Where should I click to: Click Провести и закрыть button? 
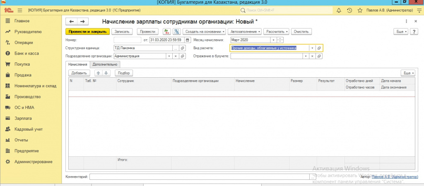[88, 31]
